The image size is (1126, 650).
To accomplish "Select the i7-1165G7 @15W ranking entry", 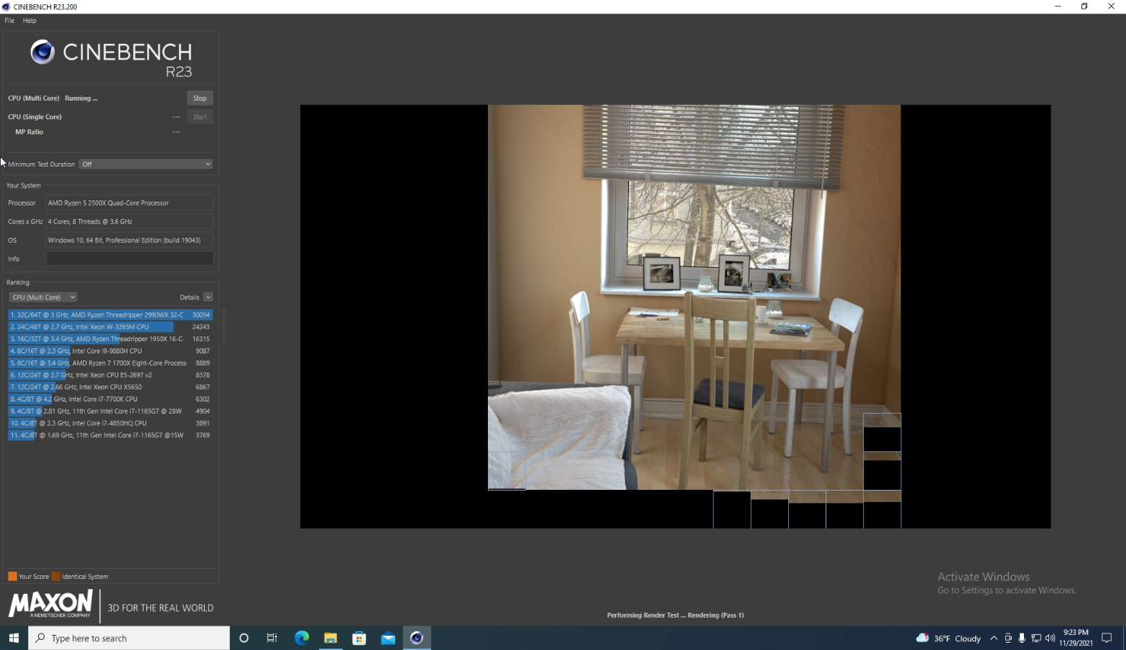I will (x=110, y=435).
